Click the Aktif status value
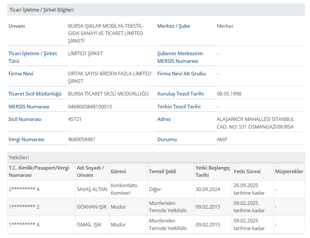310x238 pixels. [222, 139]
